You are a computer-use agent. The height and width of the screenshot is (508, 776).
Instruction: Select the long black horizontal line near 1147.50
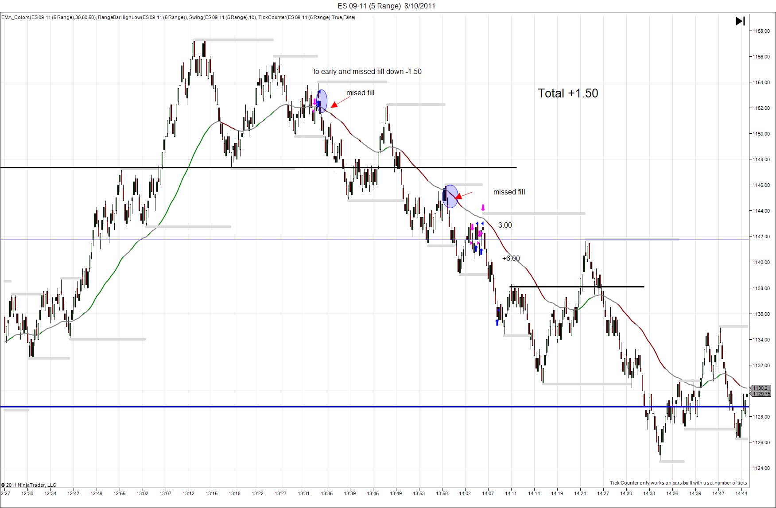point(258,167)
